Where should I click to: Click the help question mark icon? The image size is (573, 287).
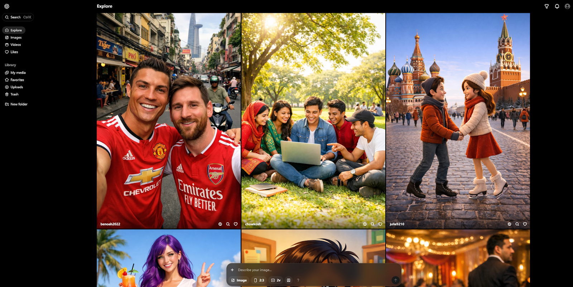pos(298,280)
